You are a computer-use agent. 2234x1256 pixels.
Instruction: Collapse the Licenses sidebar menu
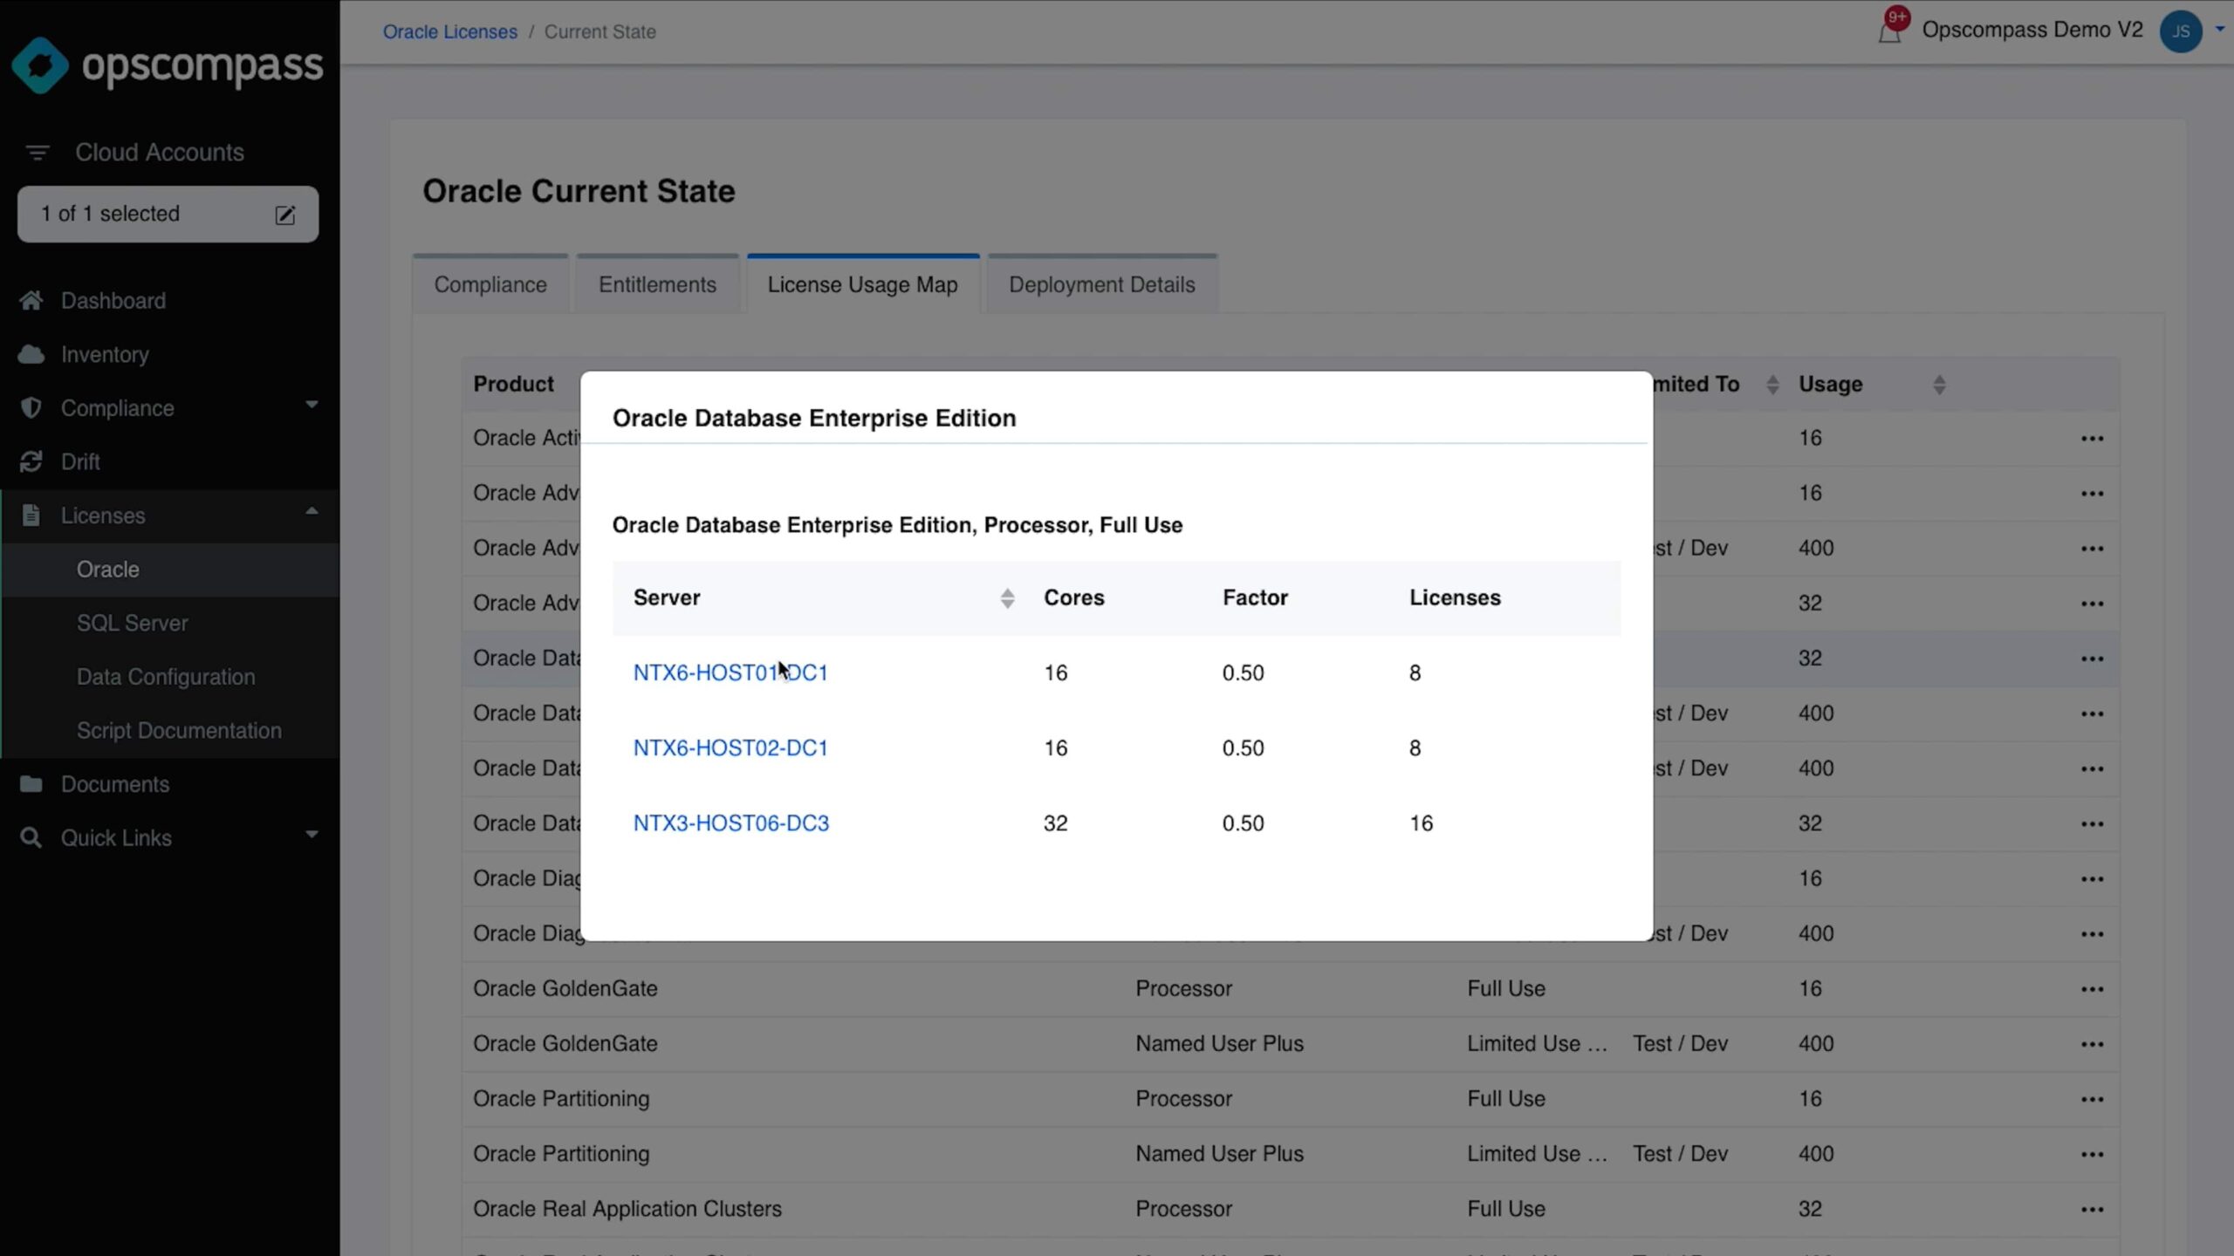point(312,512)
